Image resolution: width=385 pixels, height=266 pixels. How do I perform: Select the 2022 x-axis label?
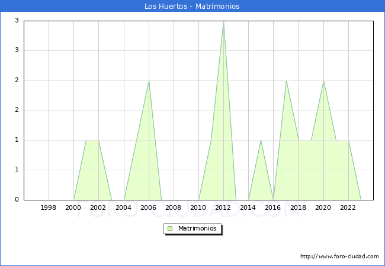[348, 208]
